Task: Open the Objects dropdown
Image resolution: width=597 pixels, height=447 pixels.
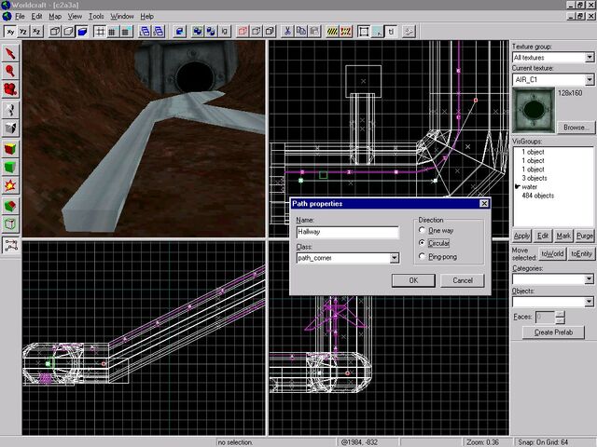Action: pyautogui.click(x=589, y=302)
